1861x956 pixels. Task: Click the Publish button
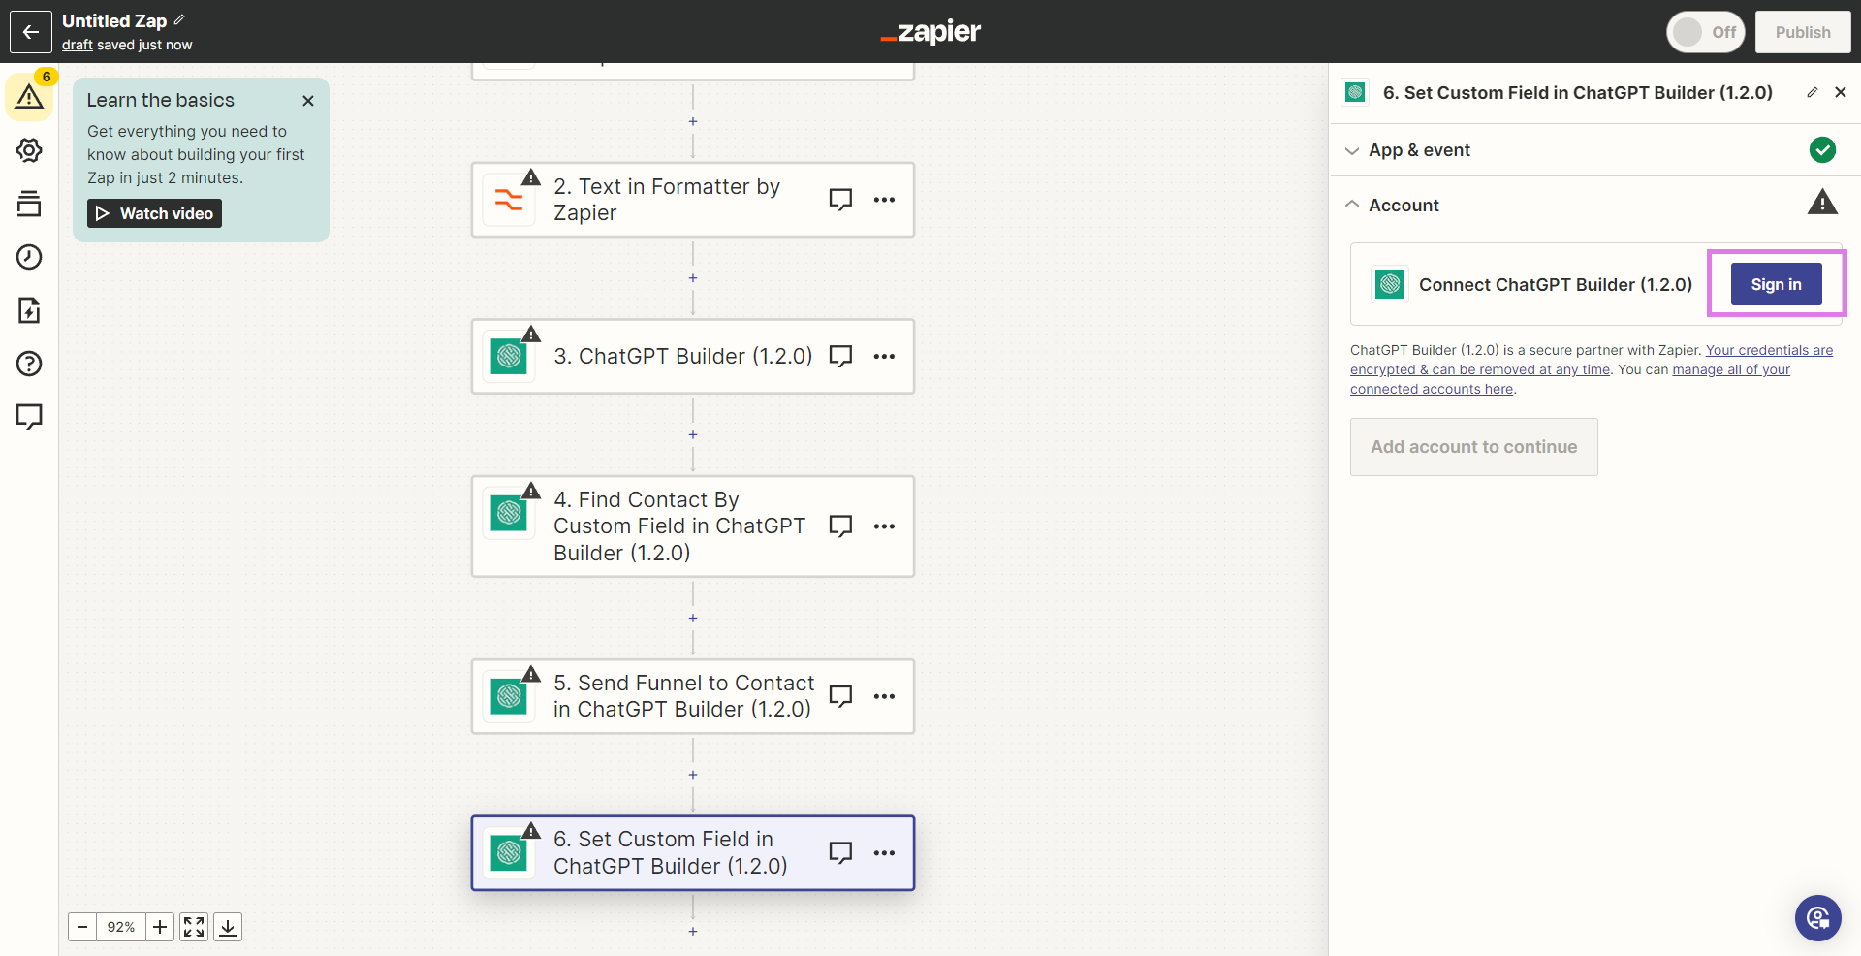coord(1803,32)
